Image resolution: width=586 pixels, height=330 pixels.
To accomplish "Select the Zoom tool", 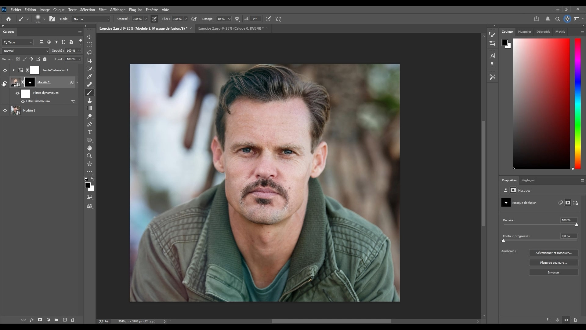I will (x=89, y=156).
